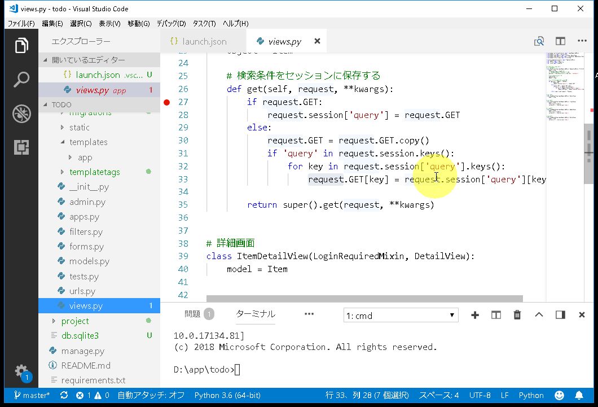Open models.py in the explorer
This screenshot has height=407, width=598.
[x=89, y=261]
